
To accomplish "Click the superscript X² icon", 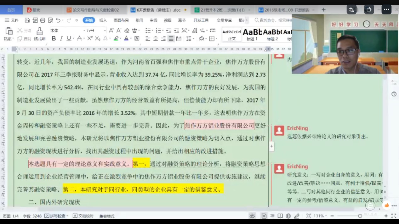I will point(90,39).
